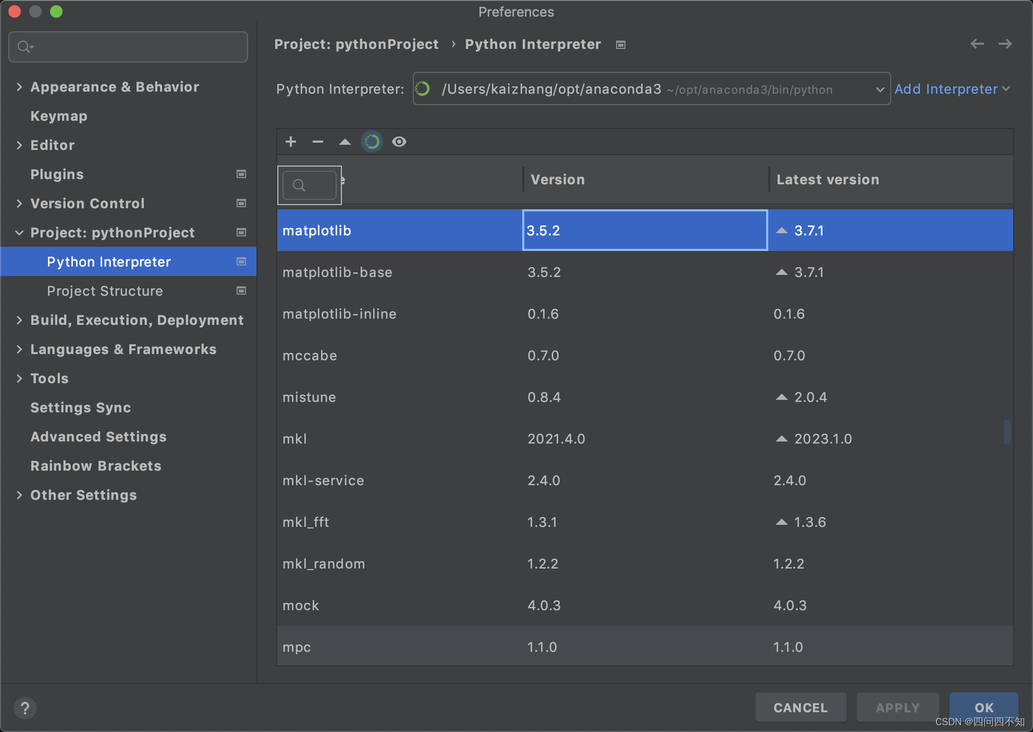This screenshot has height=732, width=1033.
Task: Click project icon next to Project: pythonProject
Action: 241,232
